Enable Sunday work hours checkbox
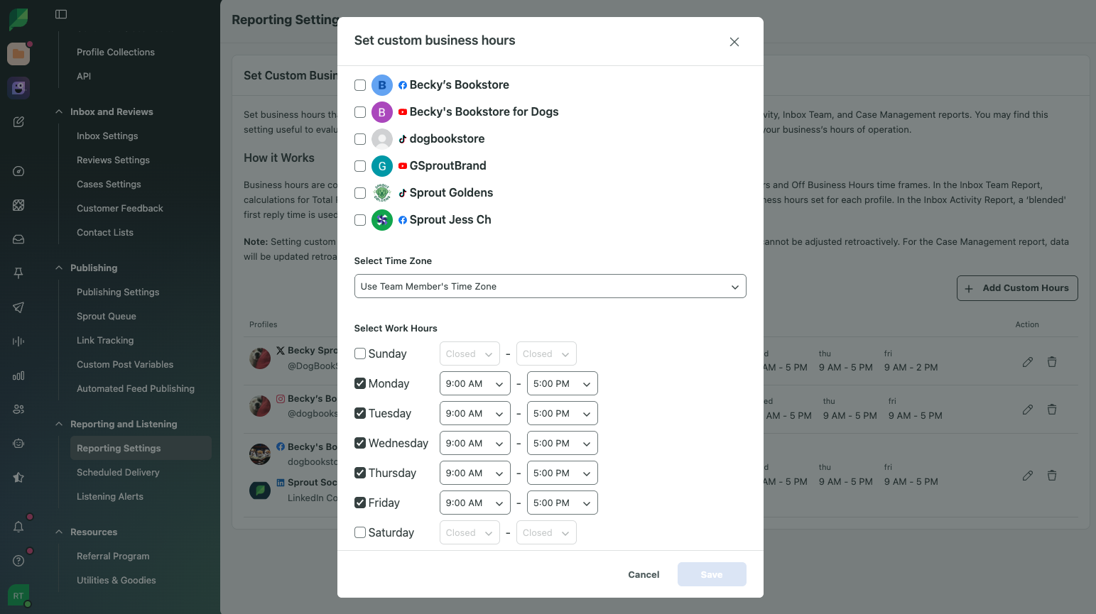Viewport: 1096px width, 614px height. pyautogui.click(x=360, y=353)
